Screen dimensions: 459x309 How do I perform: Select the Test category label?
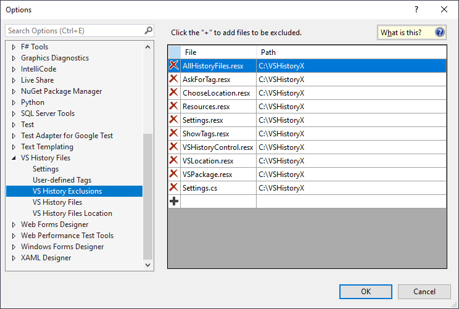coord(28,125)
